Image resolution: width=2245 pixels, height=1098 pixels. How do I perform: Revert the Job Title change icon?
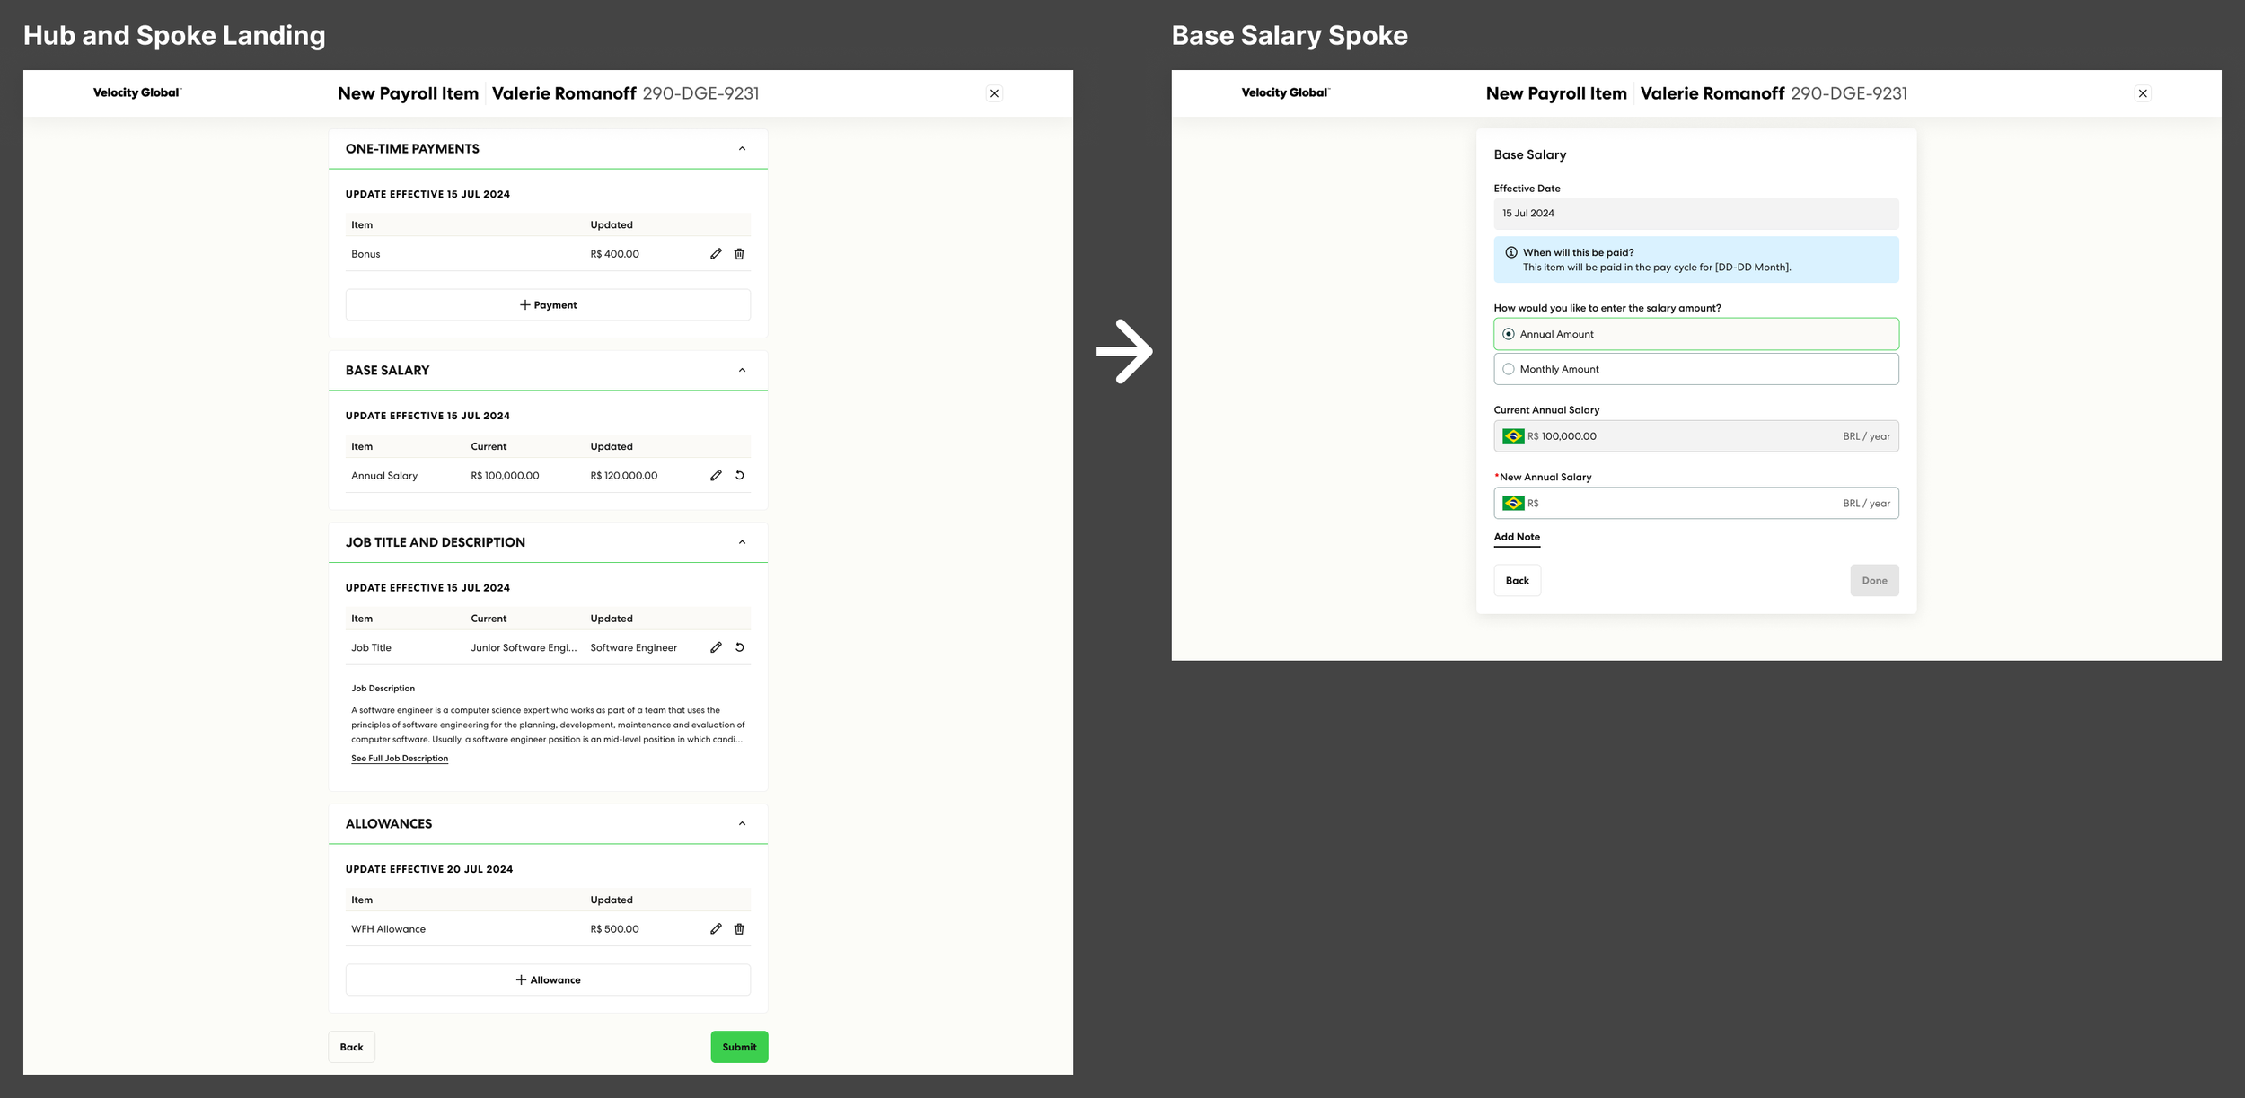(739, 647)
